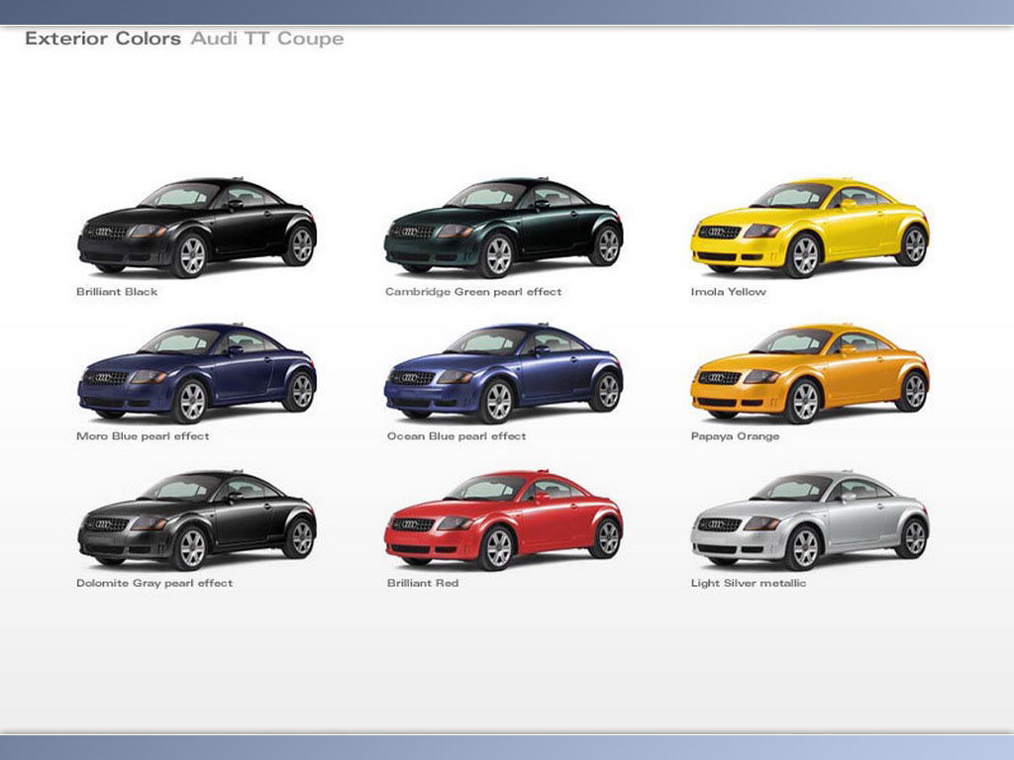Click the 'Dolomite Gray pearl effect' label
The image size is (1014, 760).
click(154, 583)
